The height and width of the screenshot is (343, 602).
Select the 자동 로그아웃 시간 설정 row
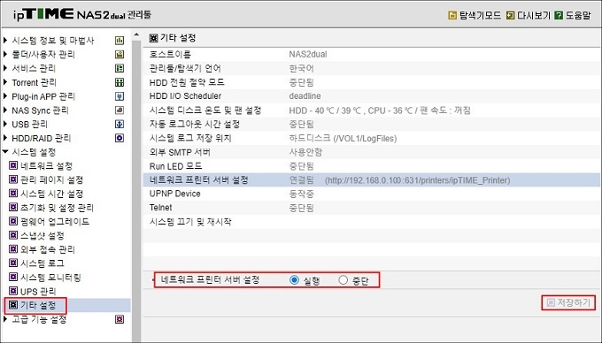[371, 124]
